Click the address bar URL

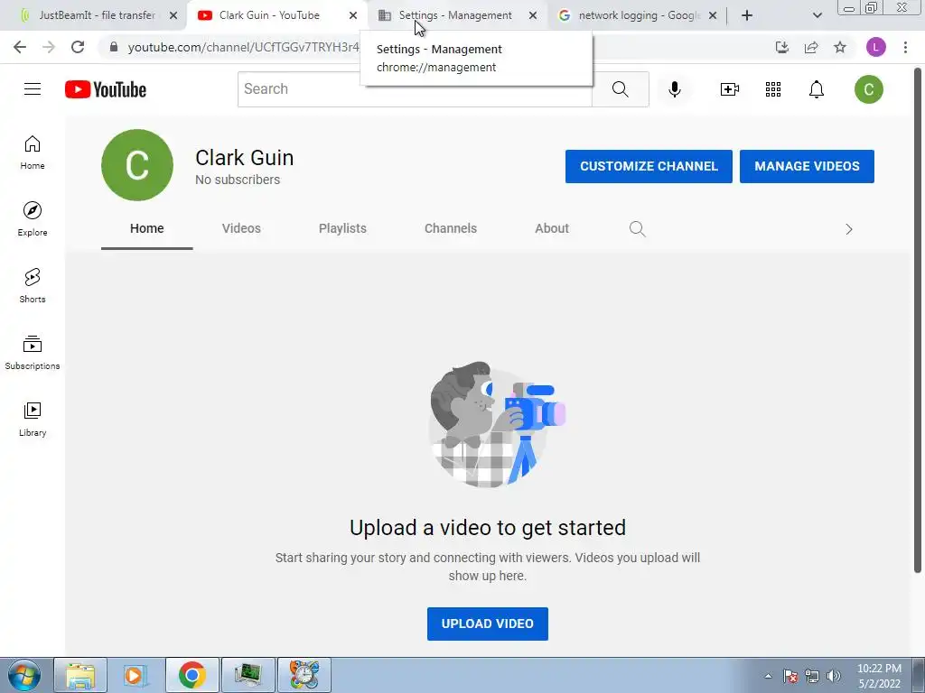pos(243,47)
